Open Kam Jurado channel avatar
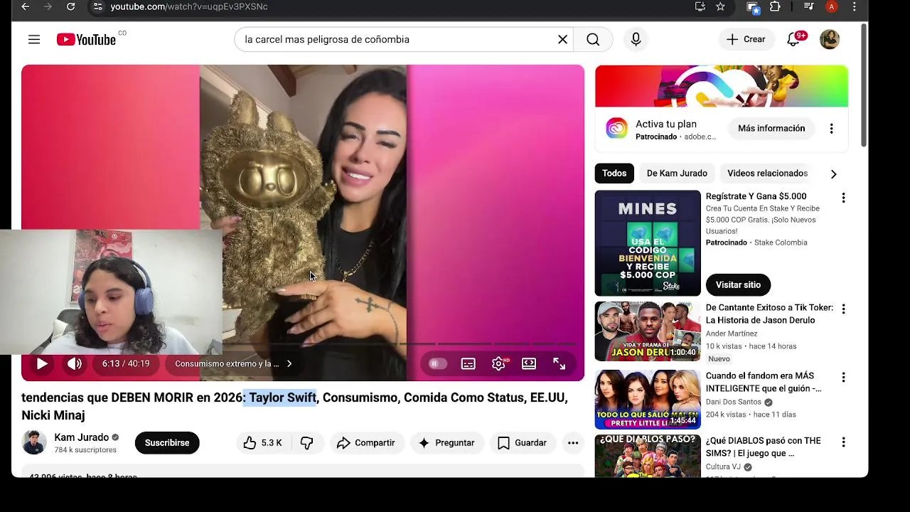Screen dimensions: 910x512 click(34, 443)
